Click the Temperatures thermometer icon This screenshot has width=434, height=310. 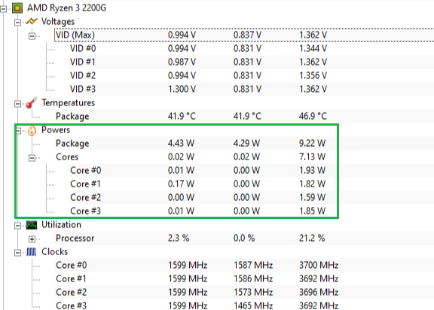[x=32, y=103]
